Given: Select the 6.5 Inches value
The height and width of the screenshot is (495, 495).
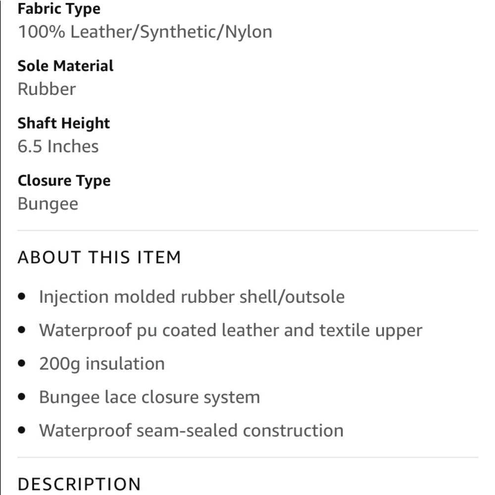Looking at the screenshot, I should pos(58,147).
